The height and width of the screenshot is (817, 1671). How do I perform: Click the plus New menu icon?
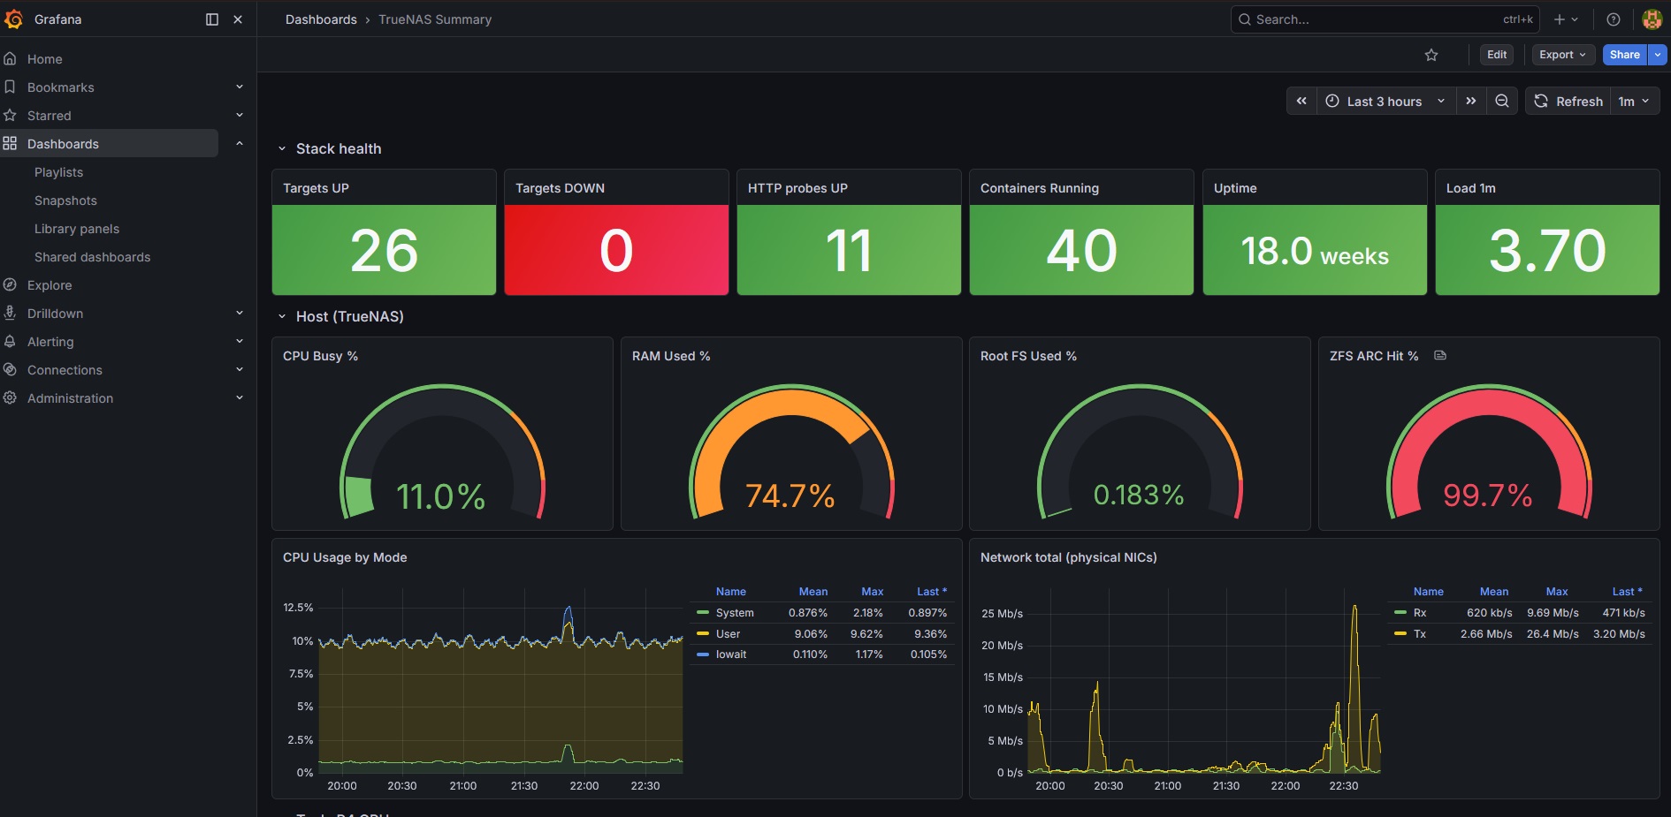pyautogui.click(x=1566, y=19)
